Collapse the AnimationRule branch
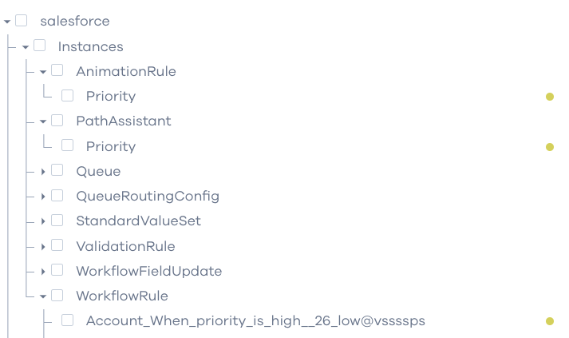Screen dimensions: 569x338 (43, 72)
